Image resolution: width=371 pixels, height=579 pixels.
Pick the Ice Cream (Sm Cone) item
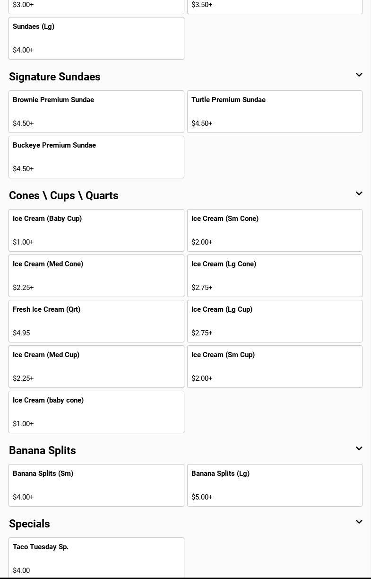275,230
